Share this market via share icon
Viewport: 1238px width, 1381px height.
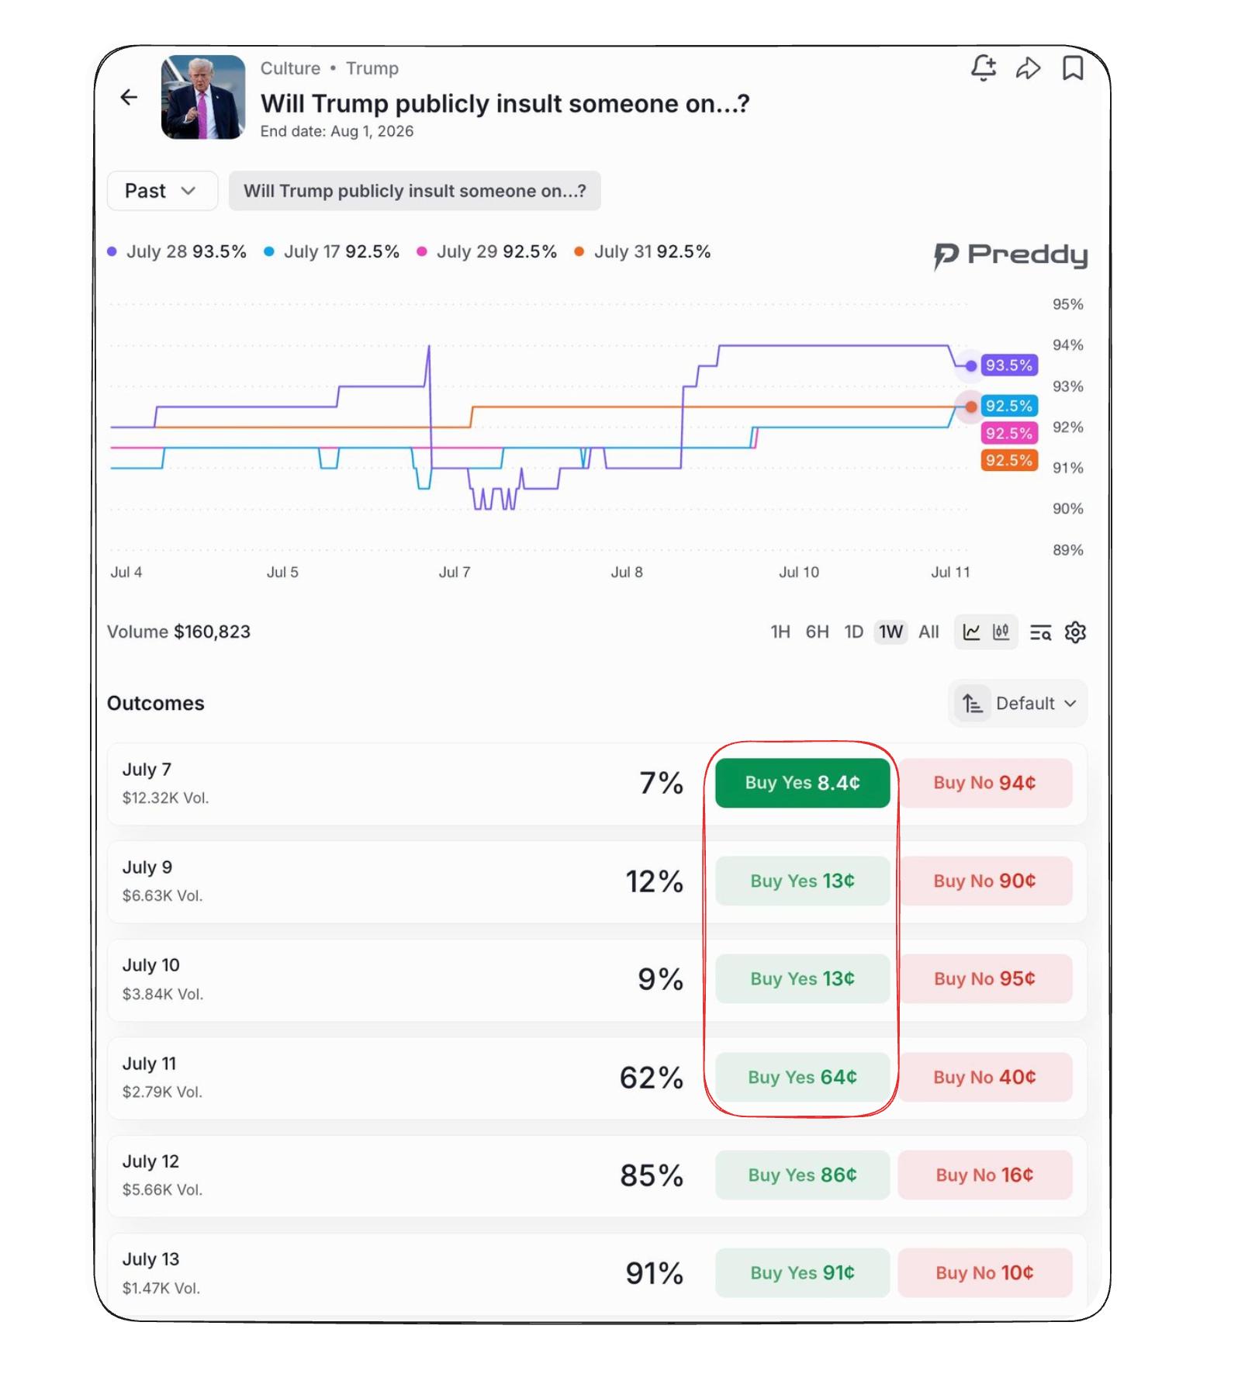1028,68
